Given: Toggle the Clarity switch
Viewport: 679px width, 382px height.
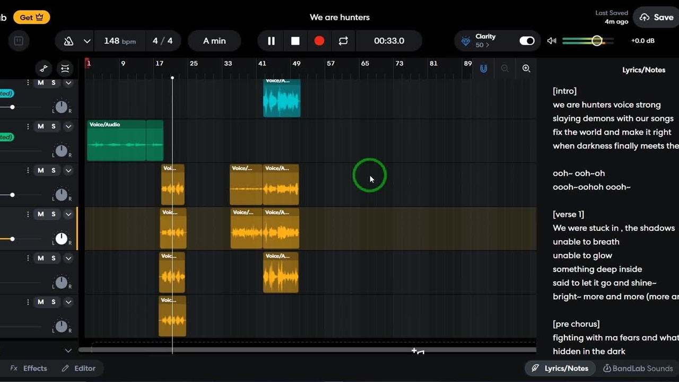Looking at the screenshot, I should coord(526,41).
